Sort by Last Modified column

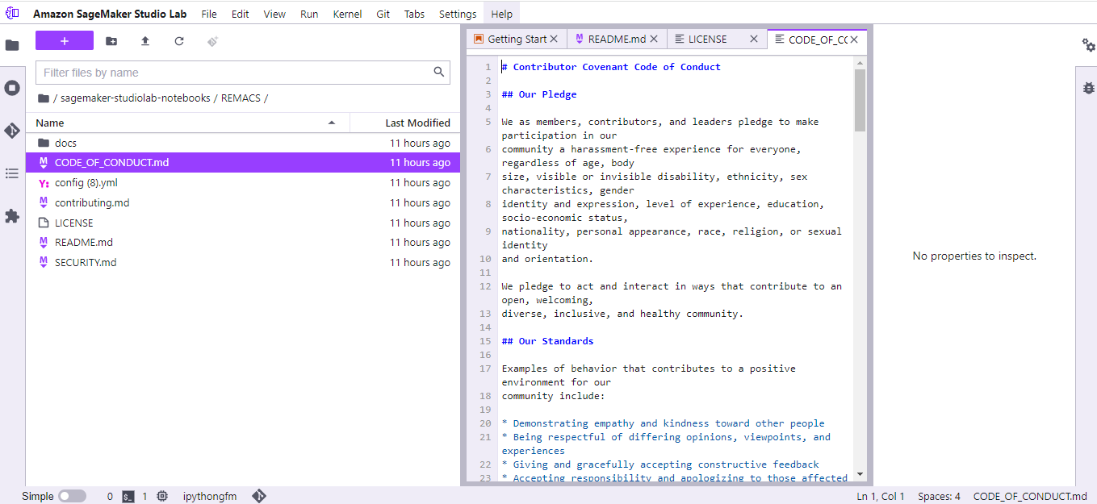[x=405, y=123]
